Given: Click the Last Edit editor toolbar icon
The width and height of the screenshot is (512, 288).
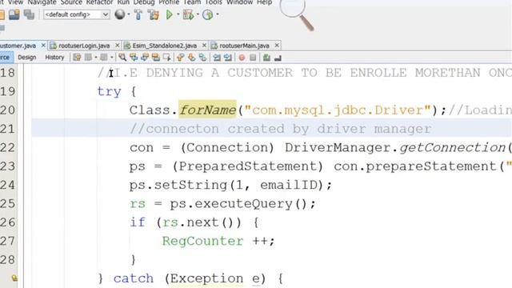Looking at the screenshot, I should point(77,58).
